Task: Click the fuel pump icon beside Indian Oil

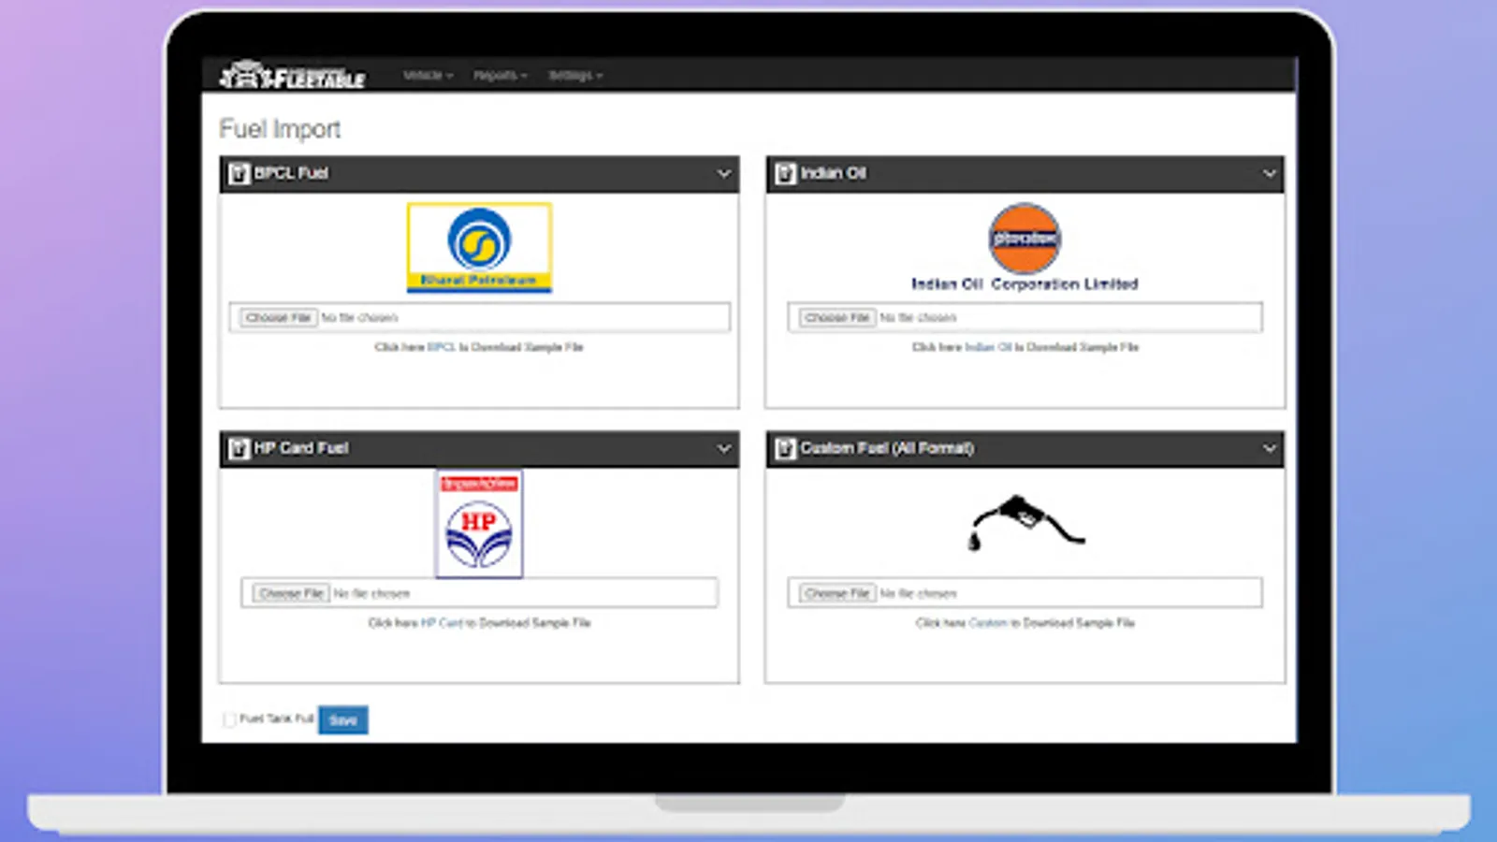Action: click(x=786, y=173)
